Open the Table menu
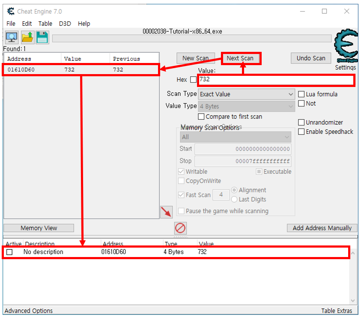The width and height of the screenshot is (361, 317). [45, 24]
